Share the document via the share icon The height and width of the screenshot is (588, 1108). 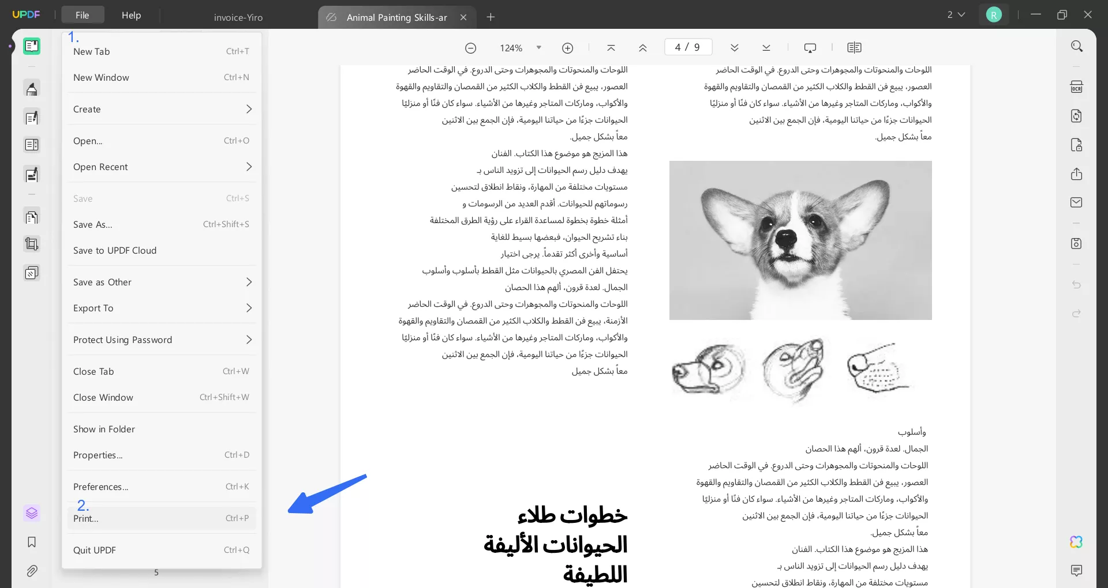pyautogui.click(x=1077, y=174)
